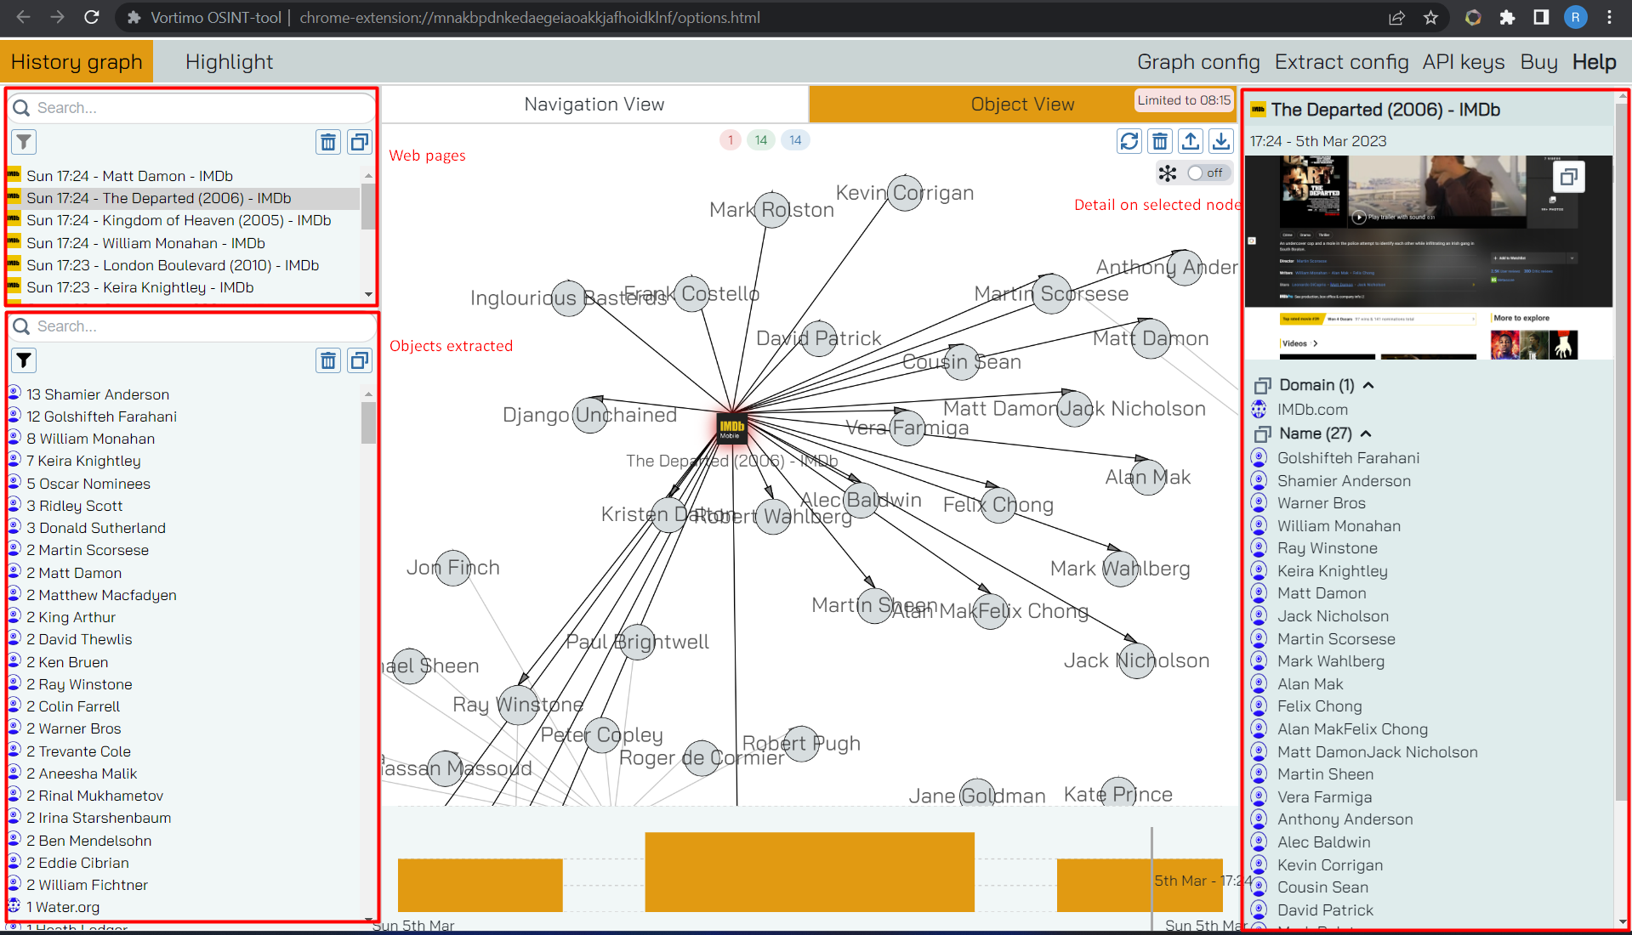Open the API keys page

pyautogui.click(x=1464, y=62)
